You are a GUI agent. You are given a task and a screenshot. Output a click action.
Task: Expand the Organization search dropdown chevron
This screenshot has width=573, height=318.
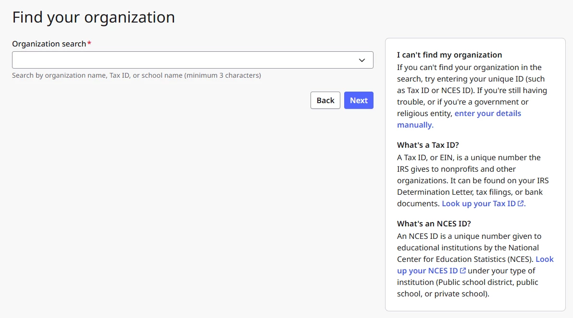tap(362, 60)
